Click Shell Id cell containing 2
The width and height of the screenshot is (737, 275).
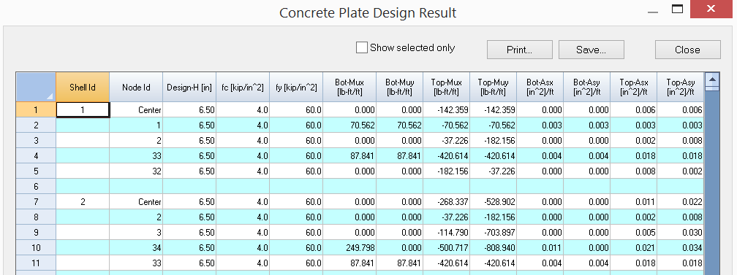(83, 202)
